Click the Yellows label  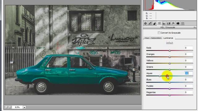[150, 60]
